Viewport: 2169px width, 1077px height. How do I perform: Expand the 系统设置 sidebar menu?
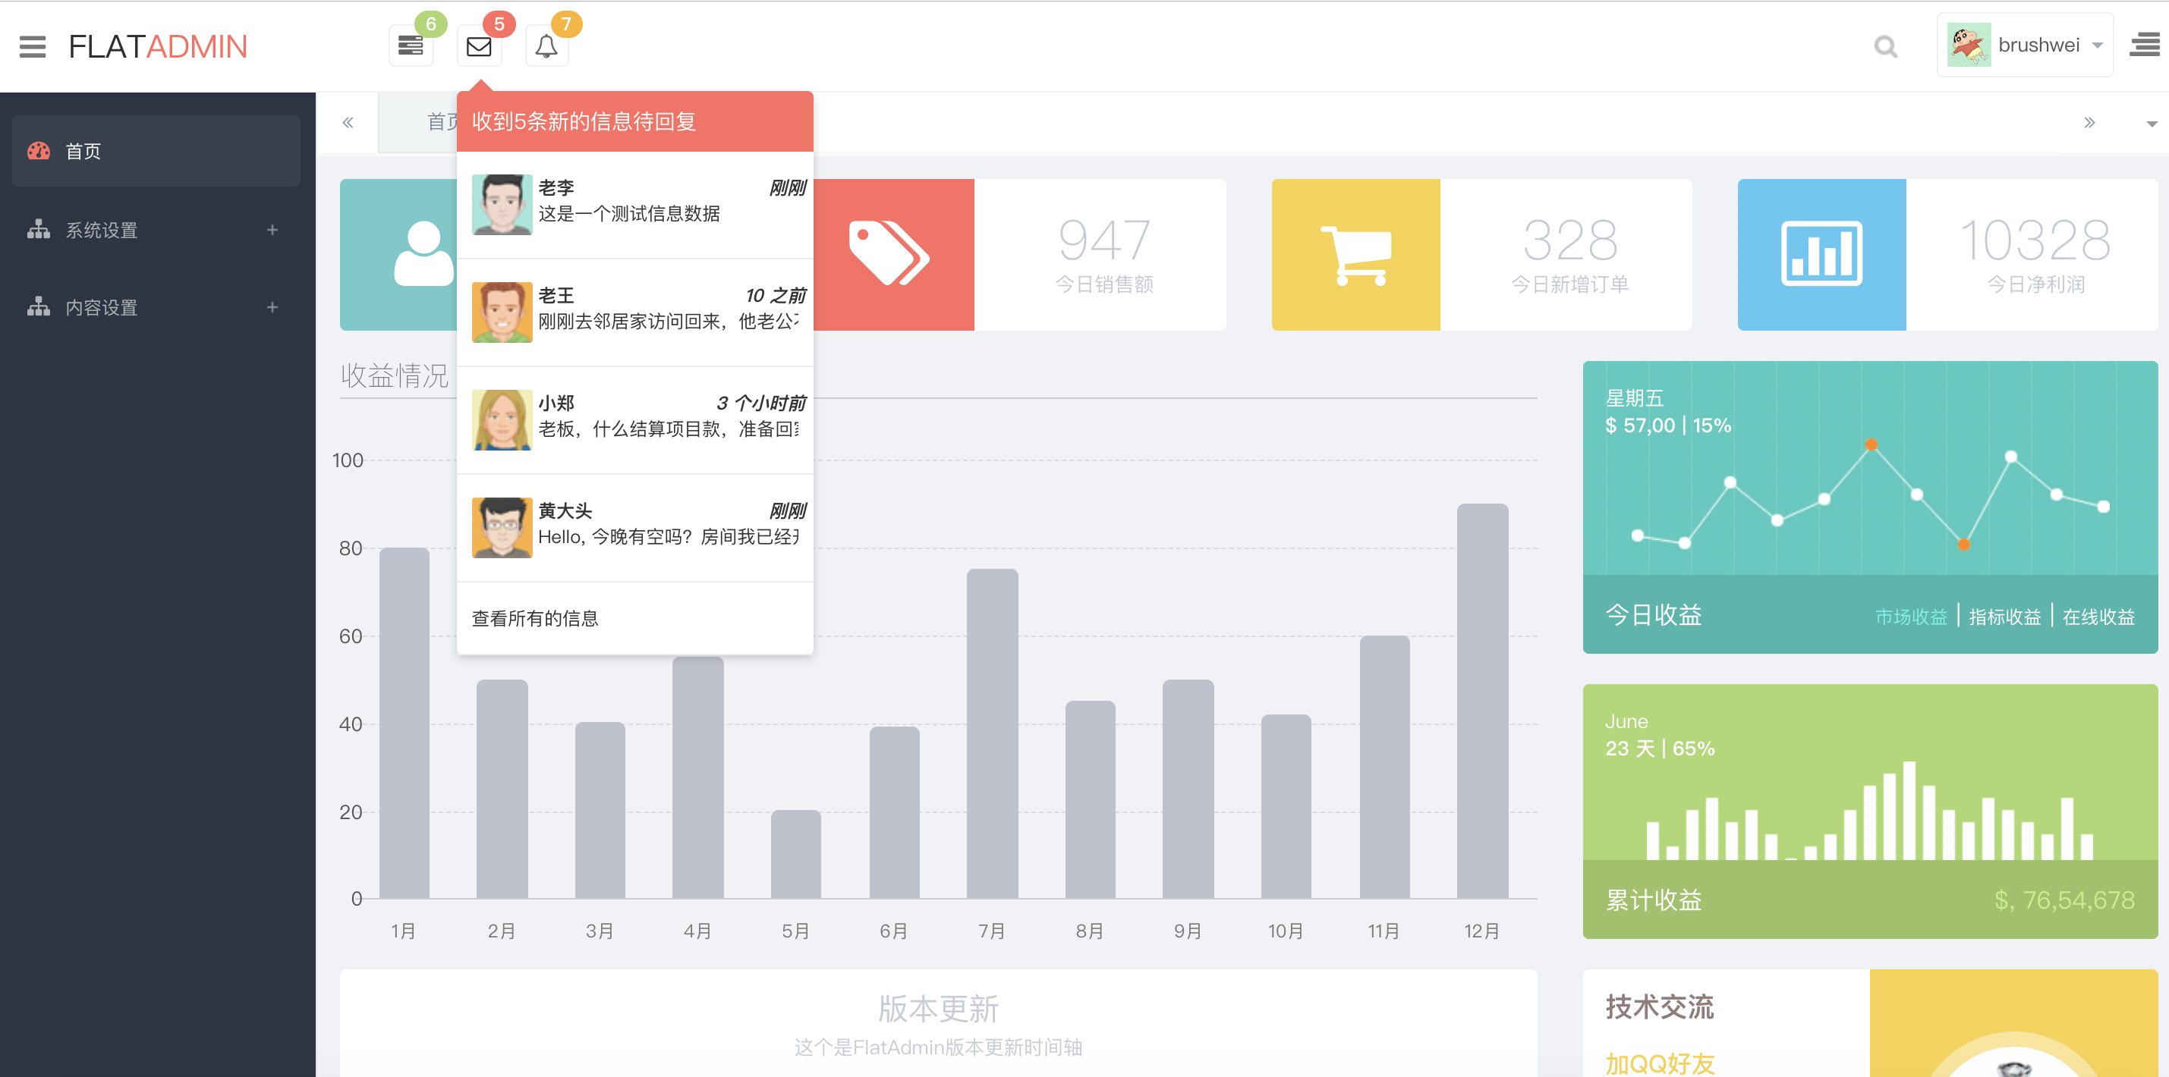click(156, 230)
